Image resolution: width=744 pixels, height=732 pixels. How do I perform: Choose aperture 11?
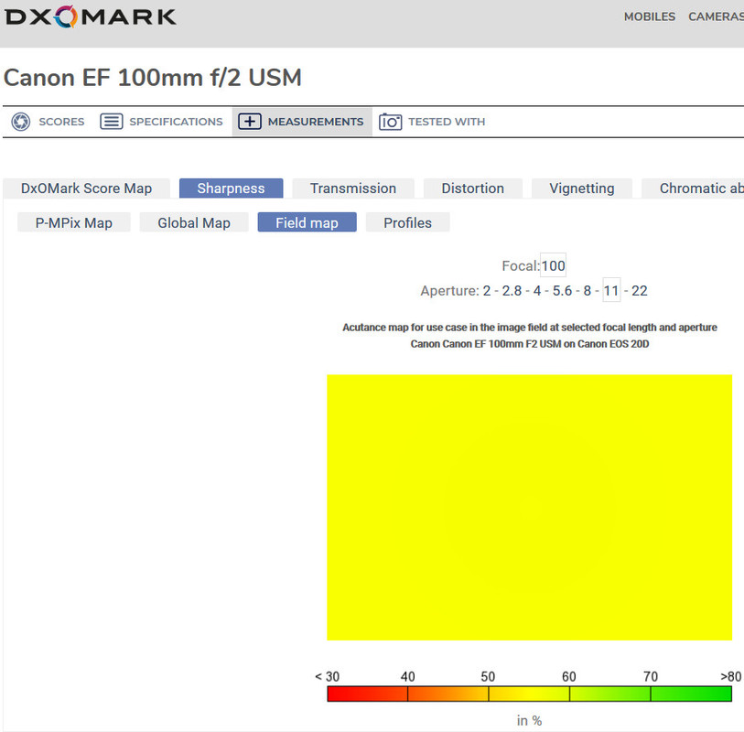coord(611,290)
